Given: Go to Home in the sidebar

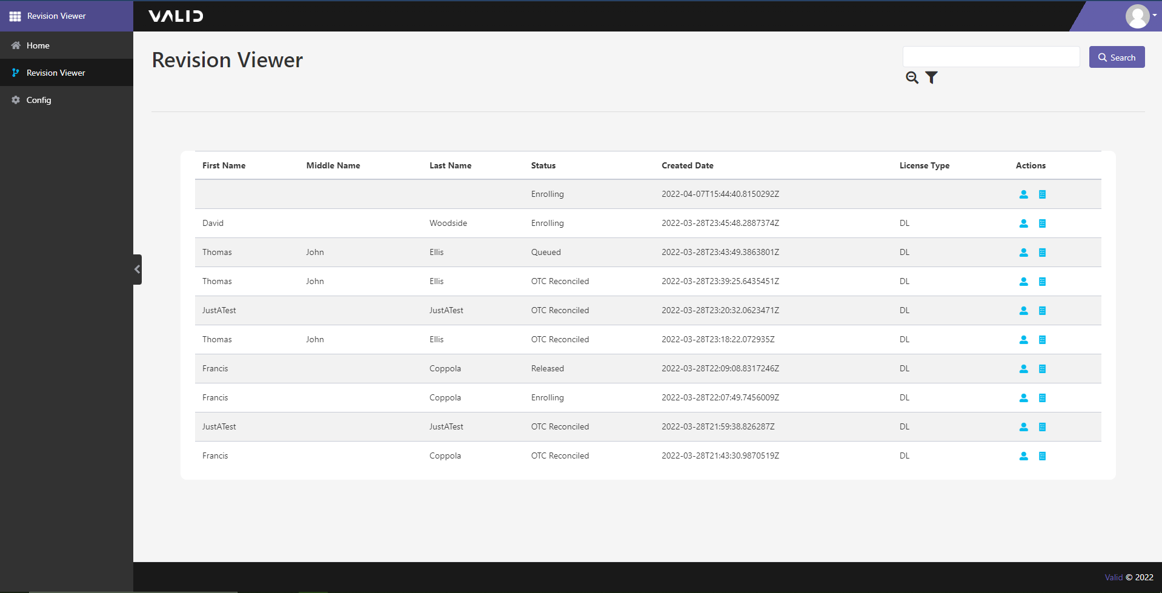Looking at the screenshot, I should [x=38, y=45].
